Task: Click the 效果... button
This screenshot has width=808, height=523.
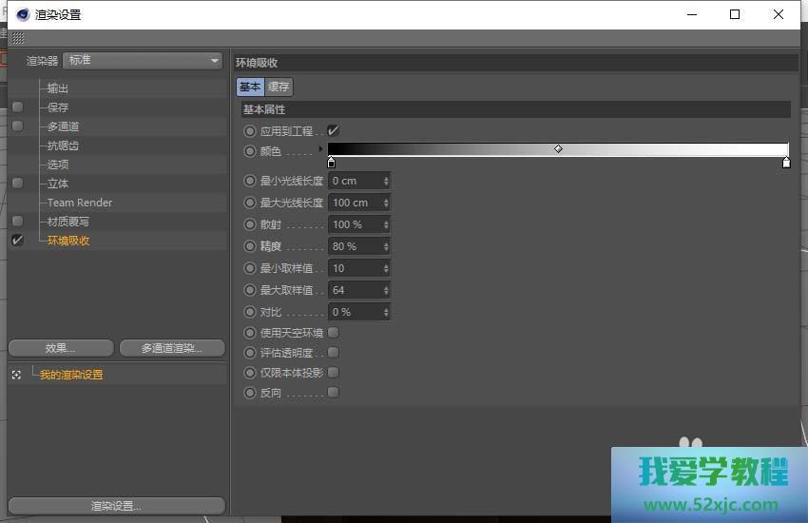Action: 61,348
